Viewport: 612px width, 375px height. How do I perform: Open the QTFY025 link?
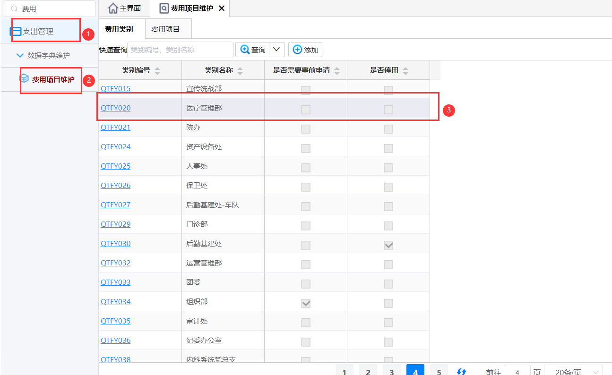pos(115,166)
